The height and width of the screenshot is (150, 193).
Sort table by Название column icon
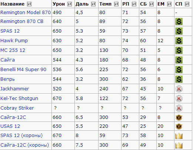(x=29, y=4)
